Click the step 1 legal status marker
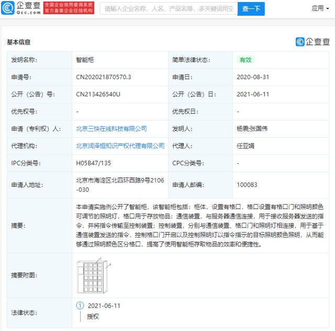The image size is (335, 331). [80, 305]
